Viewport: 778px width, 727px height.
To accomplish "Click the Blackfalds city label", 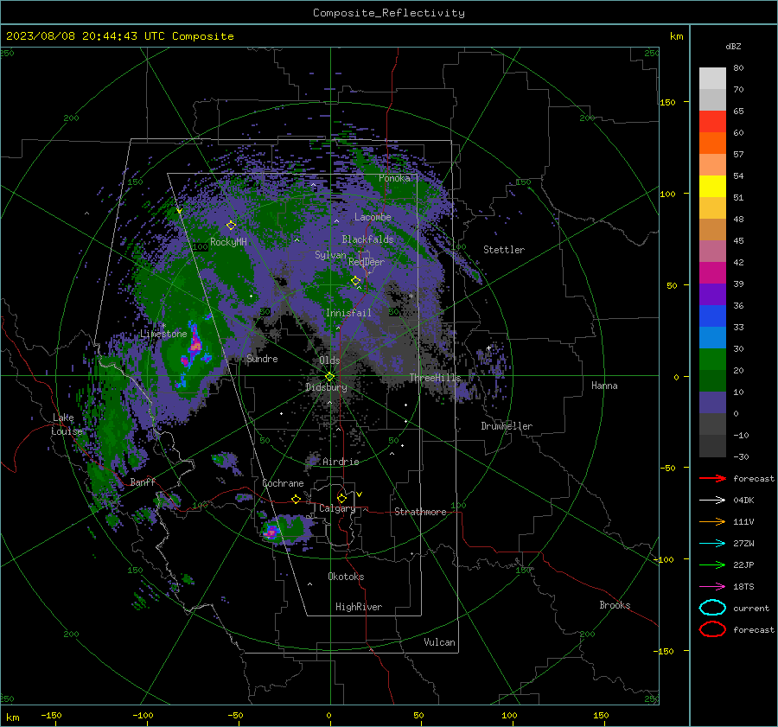I will (x=367, y=239).
